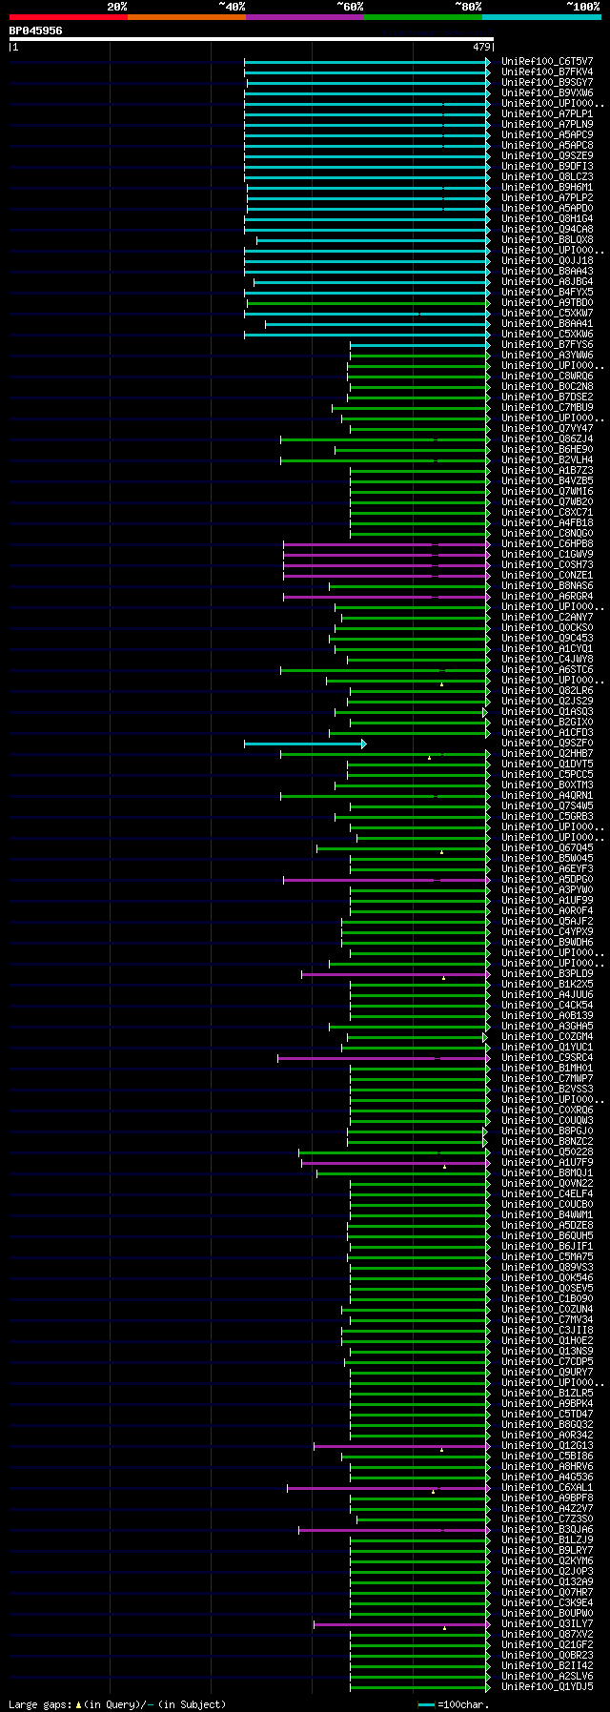This screenshot has height=1712, width=610.
Task: Click the orange ~40% identity legend segment
Action: pyautogui.click(x=187, y=17)
